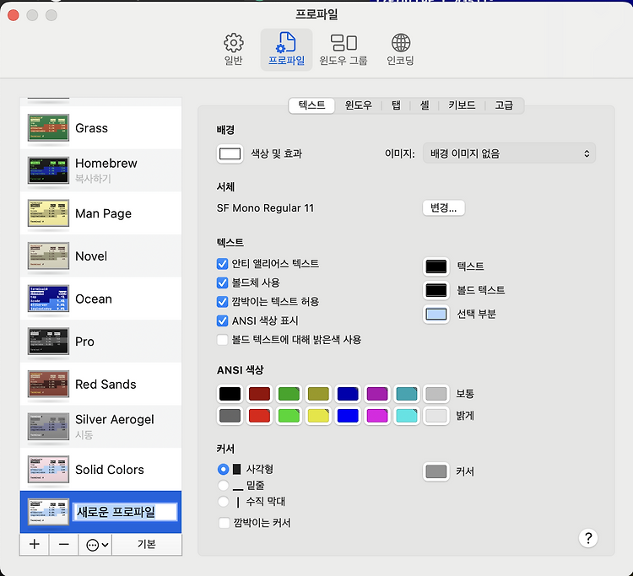Select the Grass profile thumbnail

pyautogui.click(x=48, y=127)
